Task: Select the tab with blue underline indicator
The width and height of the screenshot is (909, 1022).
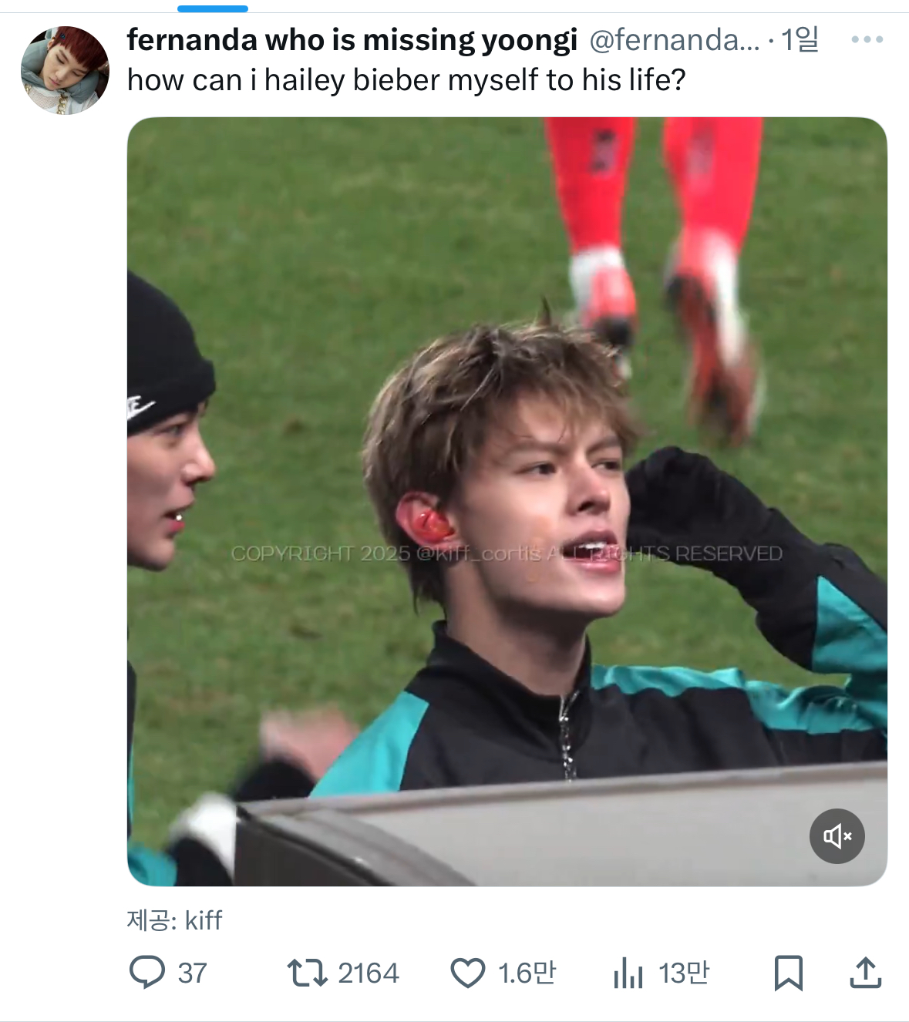Action: pyautogui.click(x=213, y=8)
